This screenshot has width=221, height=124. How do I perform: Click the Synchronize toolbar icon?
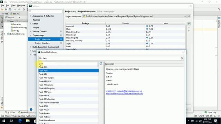10,9
